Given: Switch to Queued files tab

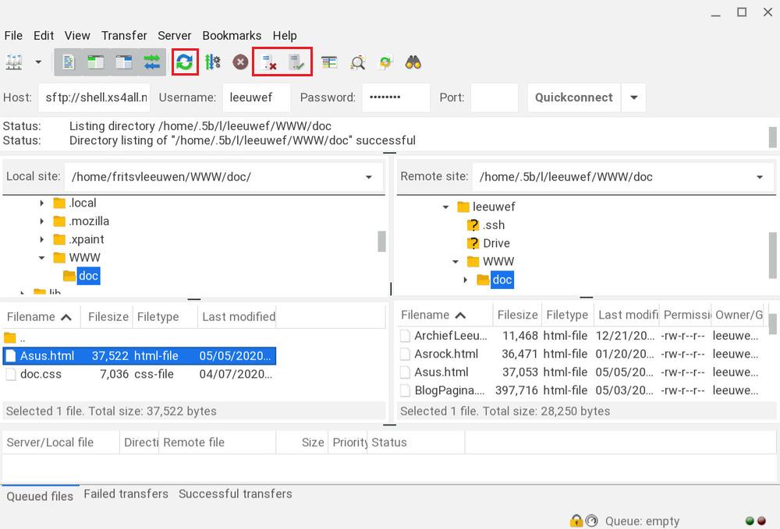Looking at the screenshot, I should pos(40,496).
